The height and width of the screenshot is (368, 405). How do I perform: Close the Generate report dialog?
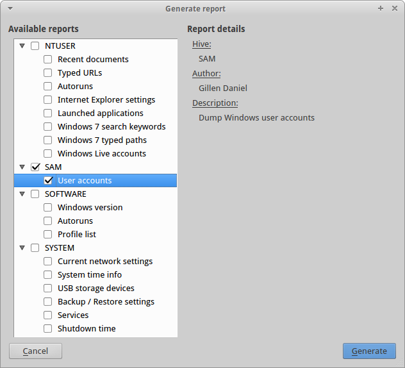coord(394,8)
